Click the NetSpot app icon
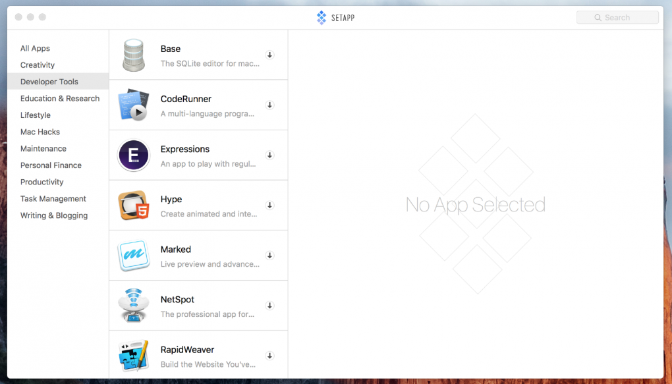Screen dimensions: 672x384 coord(134,306)
